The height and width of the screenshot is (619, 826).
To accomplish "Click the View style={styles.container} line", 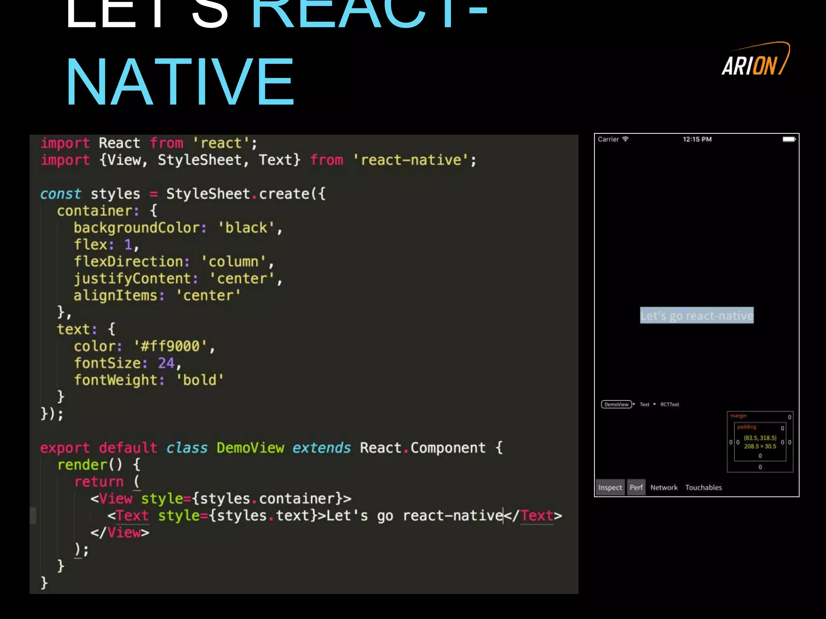I will click(221, 499).
